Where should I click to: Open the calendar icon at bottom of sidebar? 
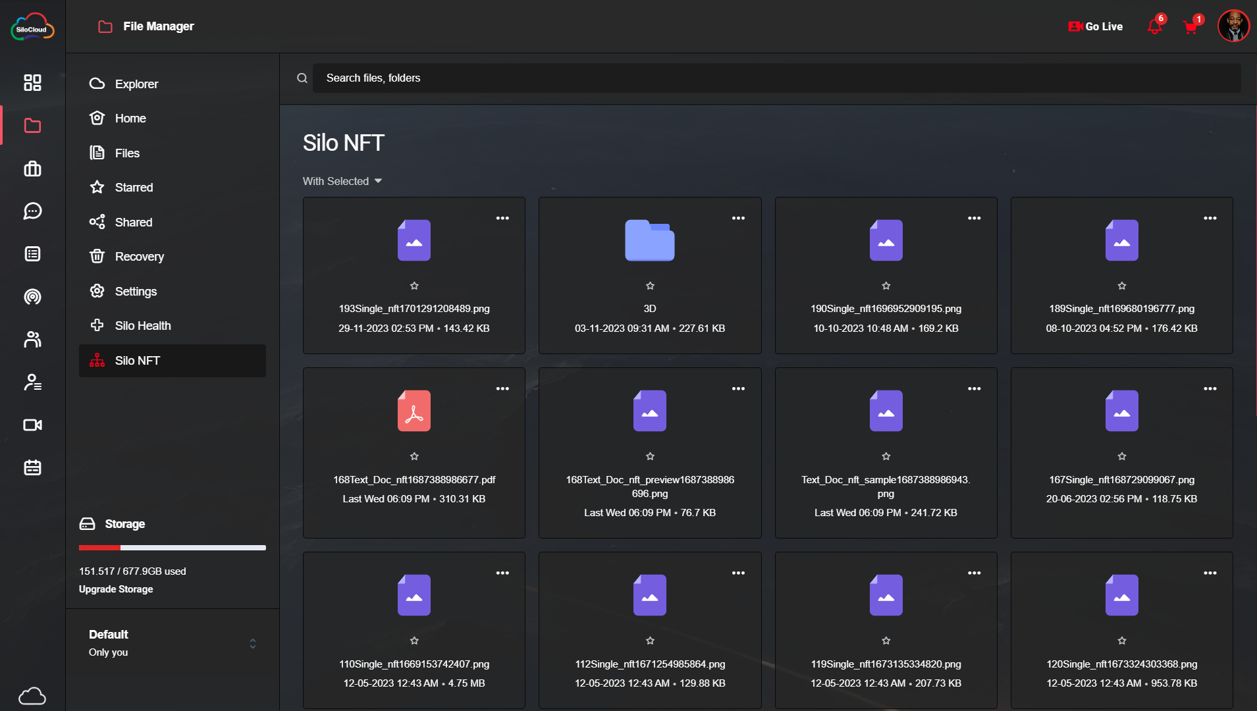[32, 467]
